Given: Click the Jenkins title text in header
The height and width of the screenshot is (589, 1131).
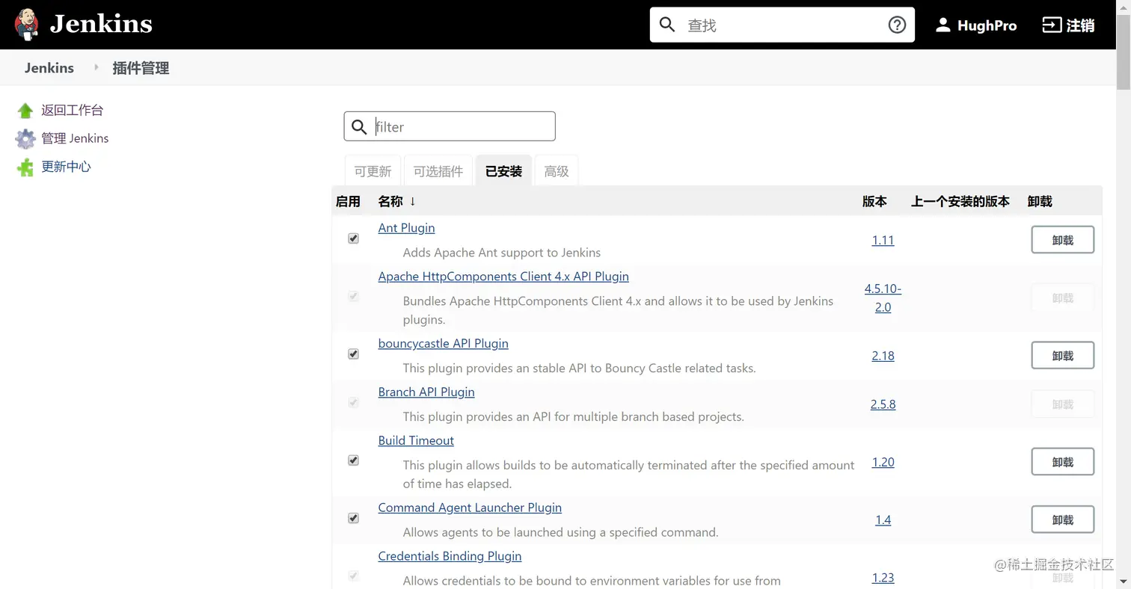Looking at the screenshot, I should point(101,24).
